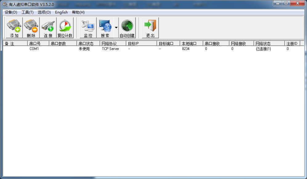Click the 连接 (connect) toolbar icon
The width and height of the screenshot is (307, 179).
(x=48, y=28)
